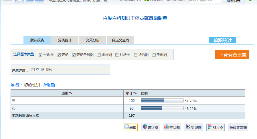This screenshot has height=139, width=257.
Task: Click the 第1题 question label
Action: pyautogui.click(x=16, y=85)
